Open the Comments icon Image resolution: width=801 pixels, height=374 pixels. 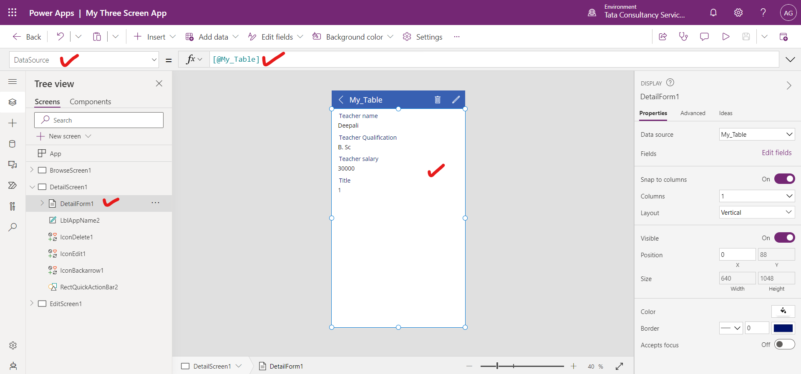click(704, 37)
